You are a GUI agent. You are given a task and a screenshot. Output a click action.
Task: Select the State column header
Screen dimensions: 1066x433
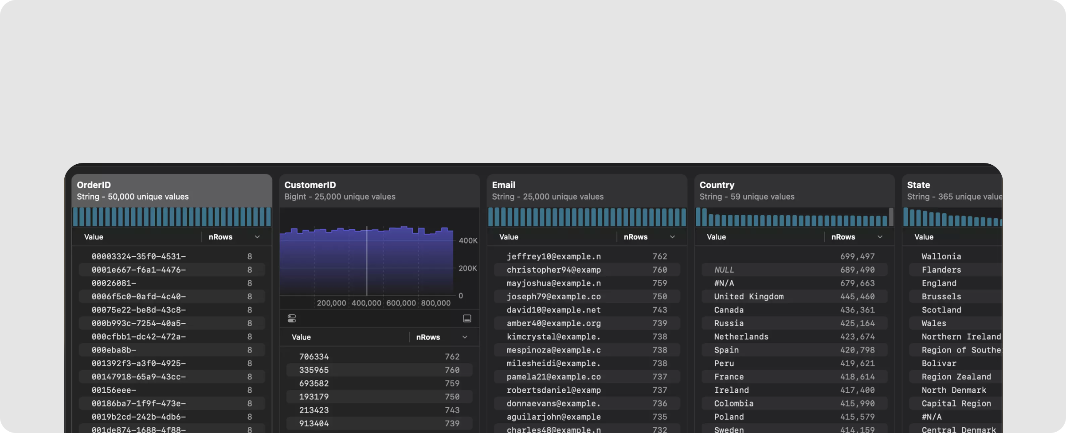point(952,190)
